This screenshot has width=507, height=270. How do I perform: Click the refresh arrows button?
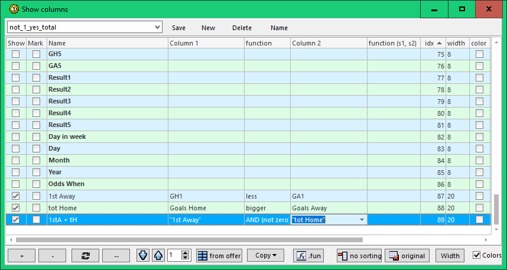[x=85, y=256]
